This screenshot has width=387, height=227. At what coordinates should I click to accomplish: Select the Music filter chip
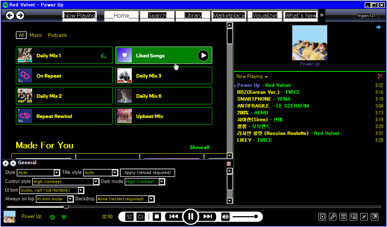coord(36,35)
